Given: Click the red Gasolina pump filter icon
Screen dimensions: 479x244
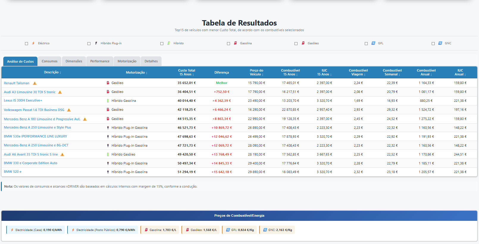Looking at the screenshot, I should (235, 43).
